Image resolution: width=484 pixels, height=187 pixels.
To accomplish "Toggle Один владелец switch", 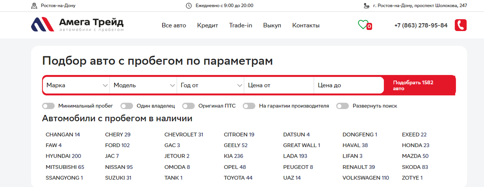I will tap(127, 106).
